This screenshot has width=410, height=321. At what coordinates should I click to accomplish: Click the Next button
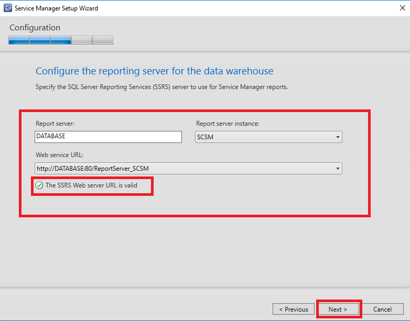338,309
